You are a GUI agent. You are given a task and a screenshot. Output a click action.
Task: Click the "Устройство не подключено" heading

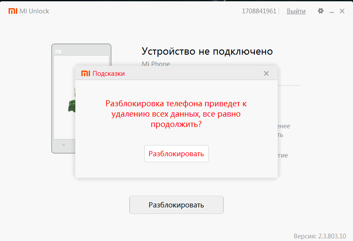tap(207, 52)
